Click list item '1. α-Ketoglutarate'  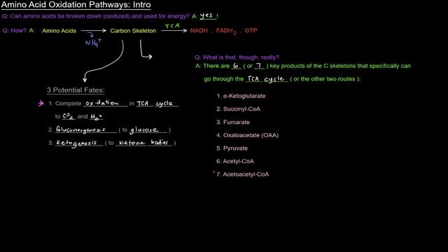[x=241, y=96]
